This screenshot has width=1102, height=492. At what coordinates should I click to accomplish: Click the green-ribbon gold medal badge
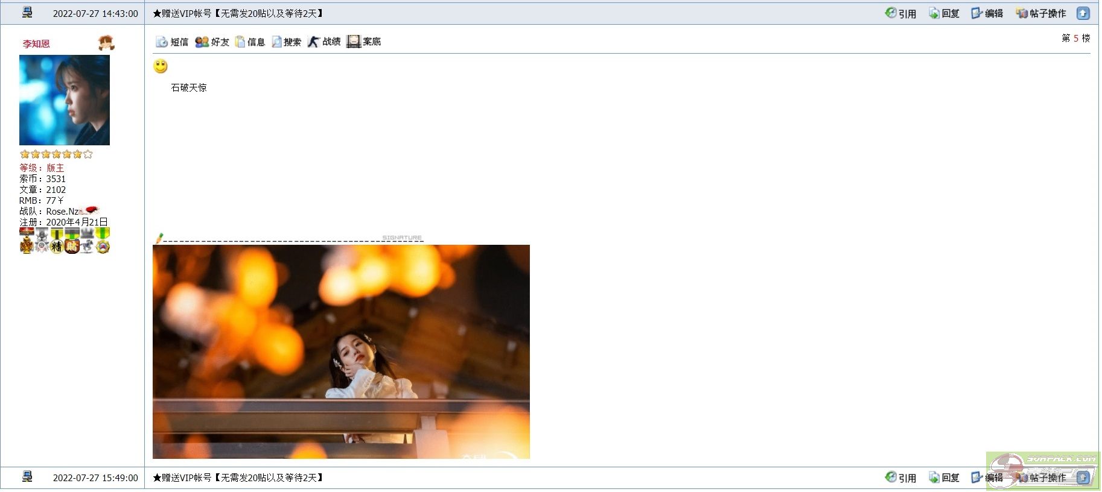click(x=103, y=241)
